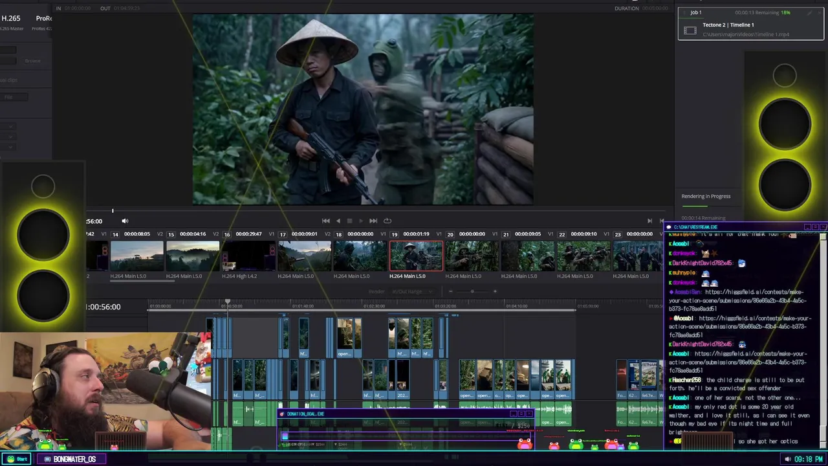Click the stop button in viewer transport
This screenshot has width=828, height=466.
[x=349, y=221]
